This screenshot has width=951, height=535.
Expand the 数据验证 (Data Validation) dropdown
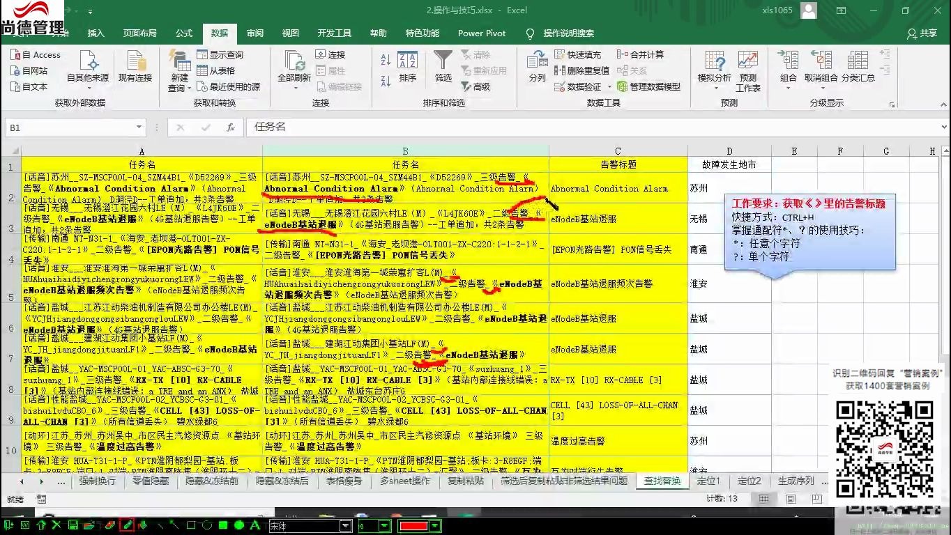click(609, 87)
